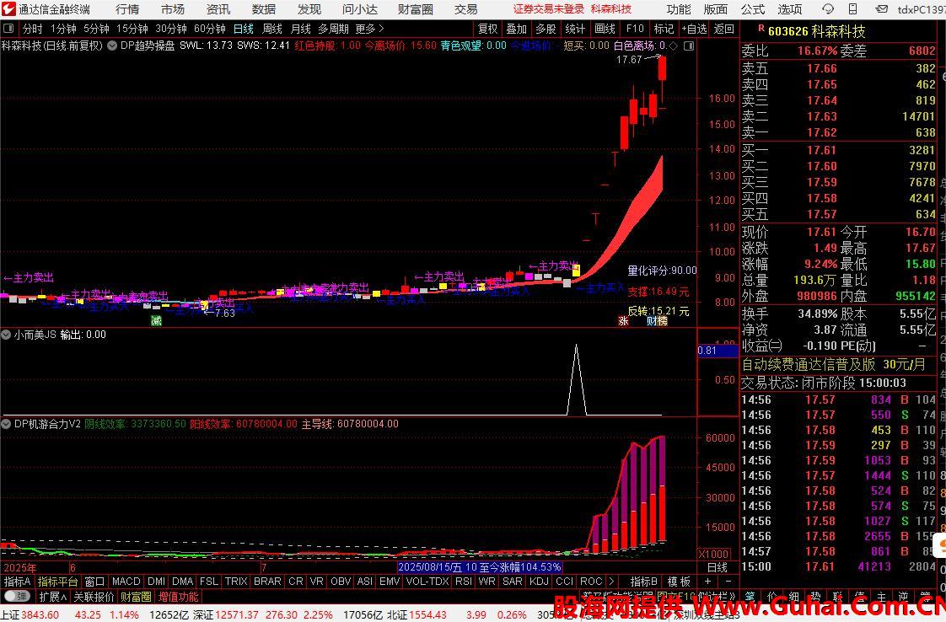946x622 pixels.
Task: Click the headset support icon in title bar
Action: (828, 9)
